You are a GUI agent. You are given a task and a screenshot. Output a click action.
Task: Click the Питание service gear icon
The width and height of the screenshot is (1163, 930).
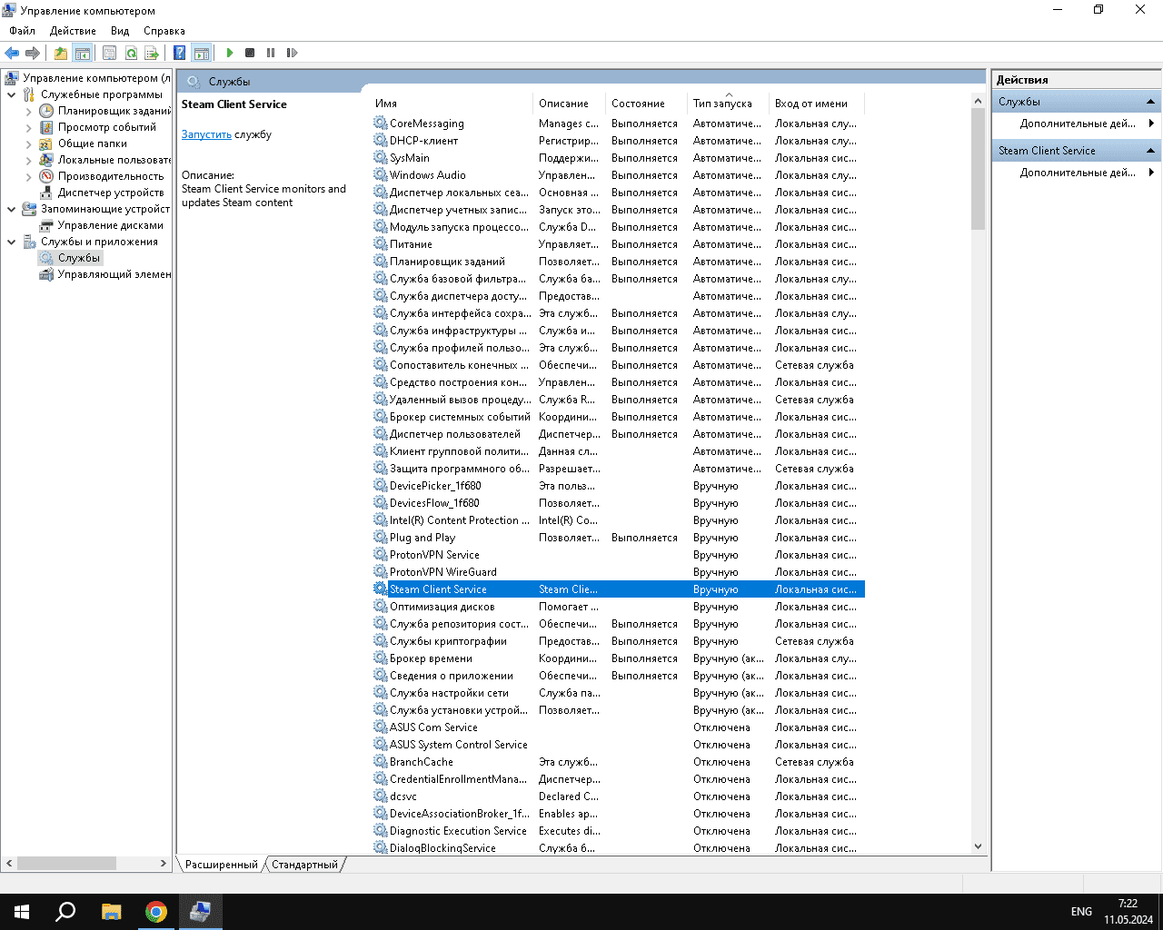381,243
